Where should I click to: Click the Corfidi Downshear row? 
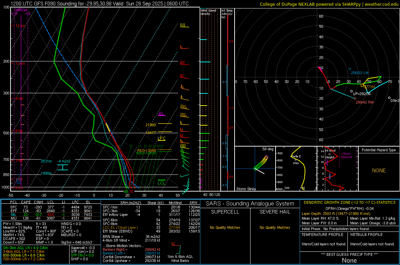tap(132, 257)
